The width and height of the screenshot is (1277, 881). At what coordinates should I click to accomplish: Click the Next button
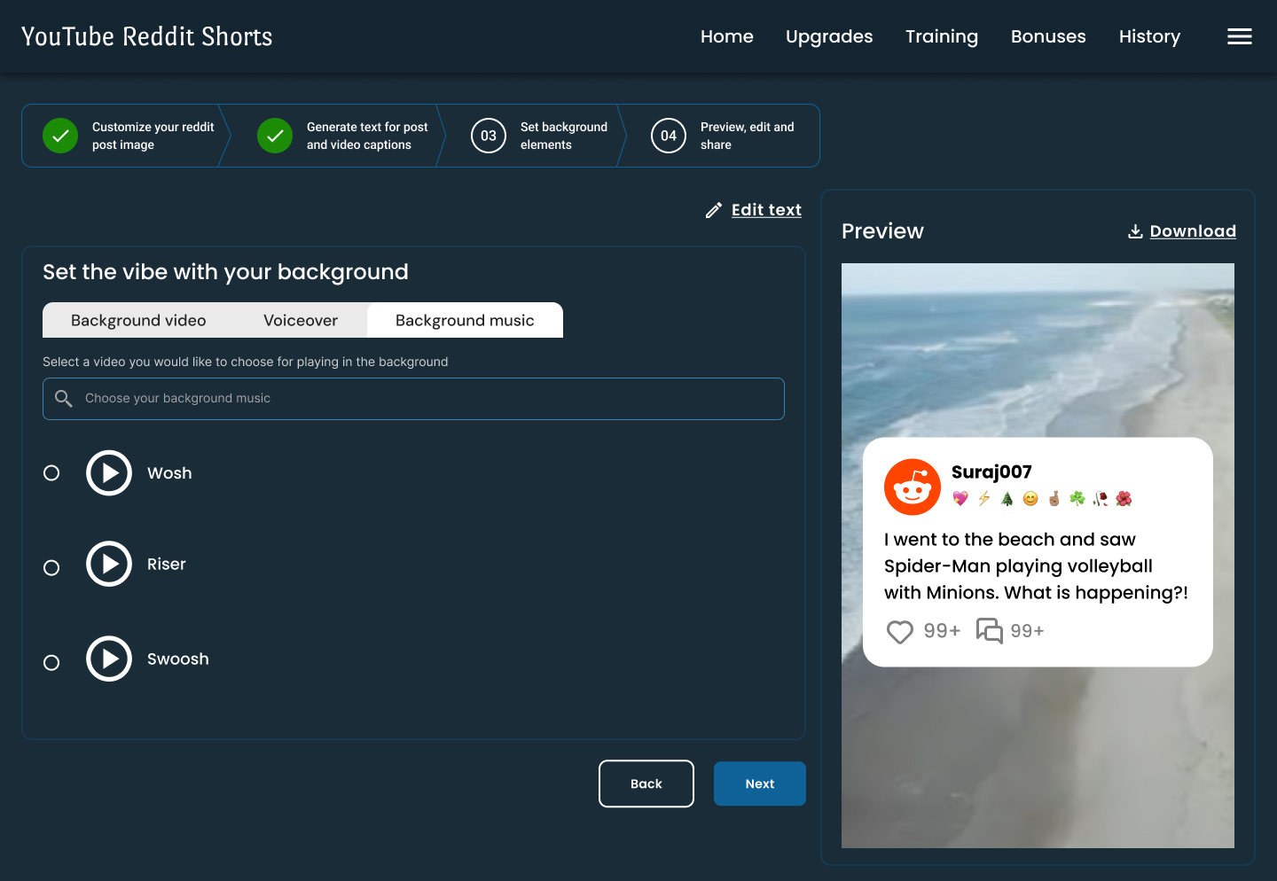click(760, 784)
